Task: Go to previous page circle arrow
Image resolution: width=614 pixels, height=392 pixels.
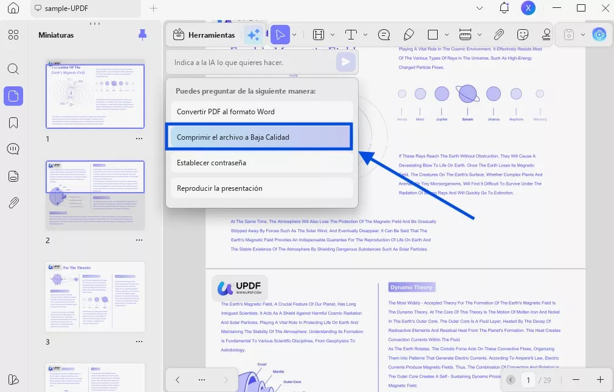Action: point(510,380)
